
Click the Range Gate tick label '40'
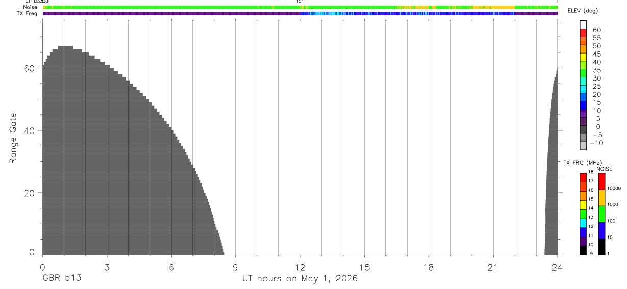(x=30, y=130)
